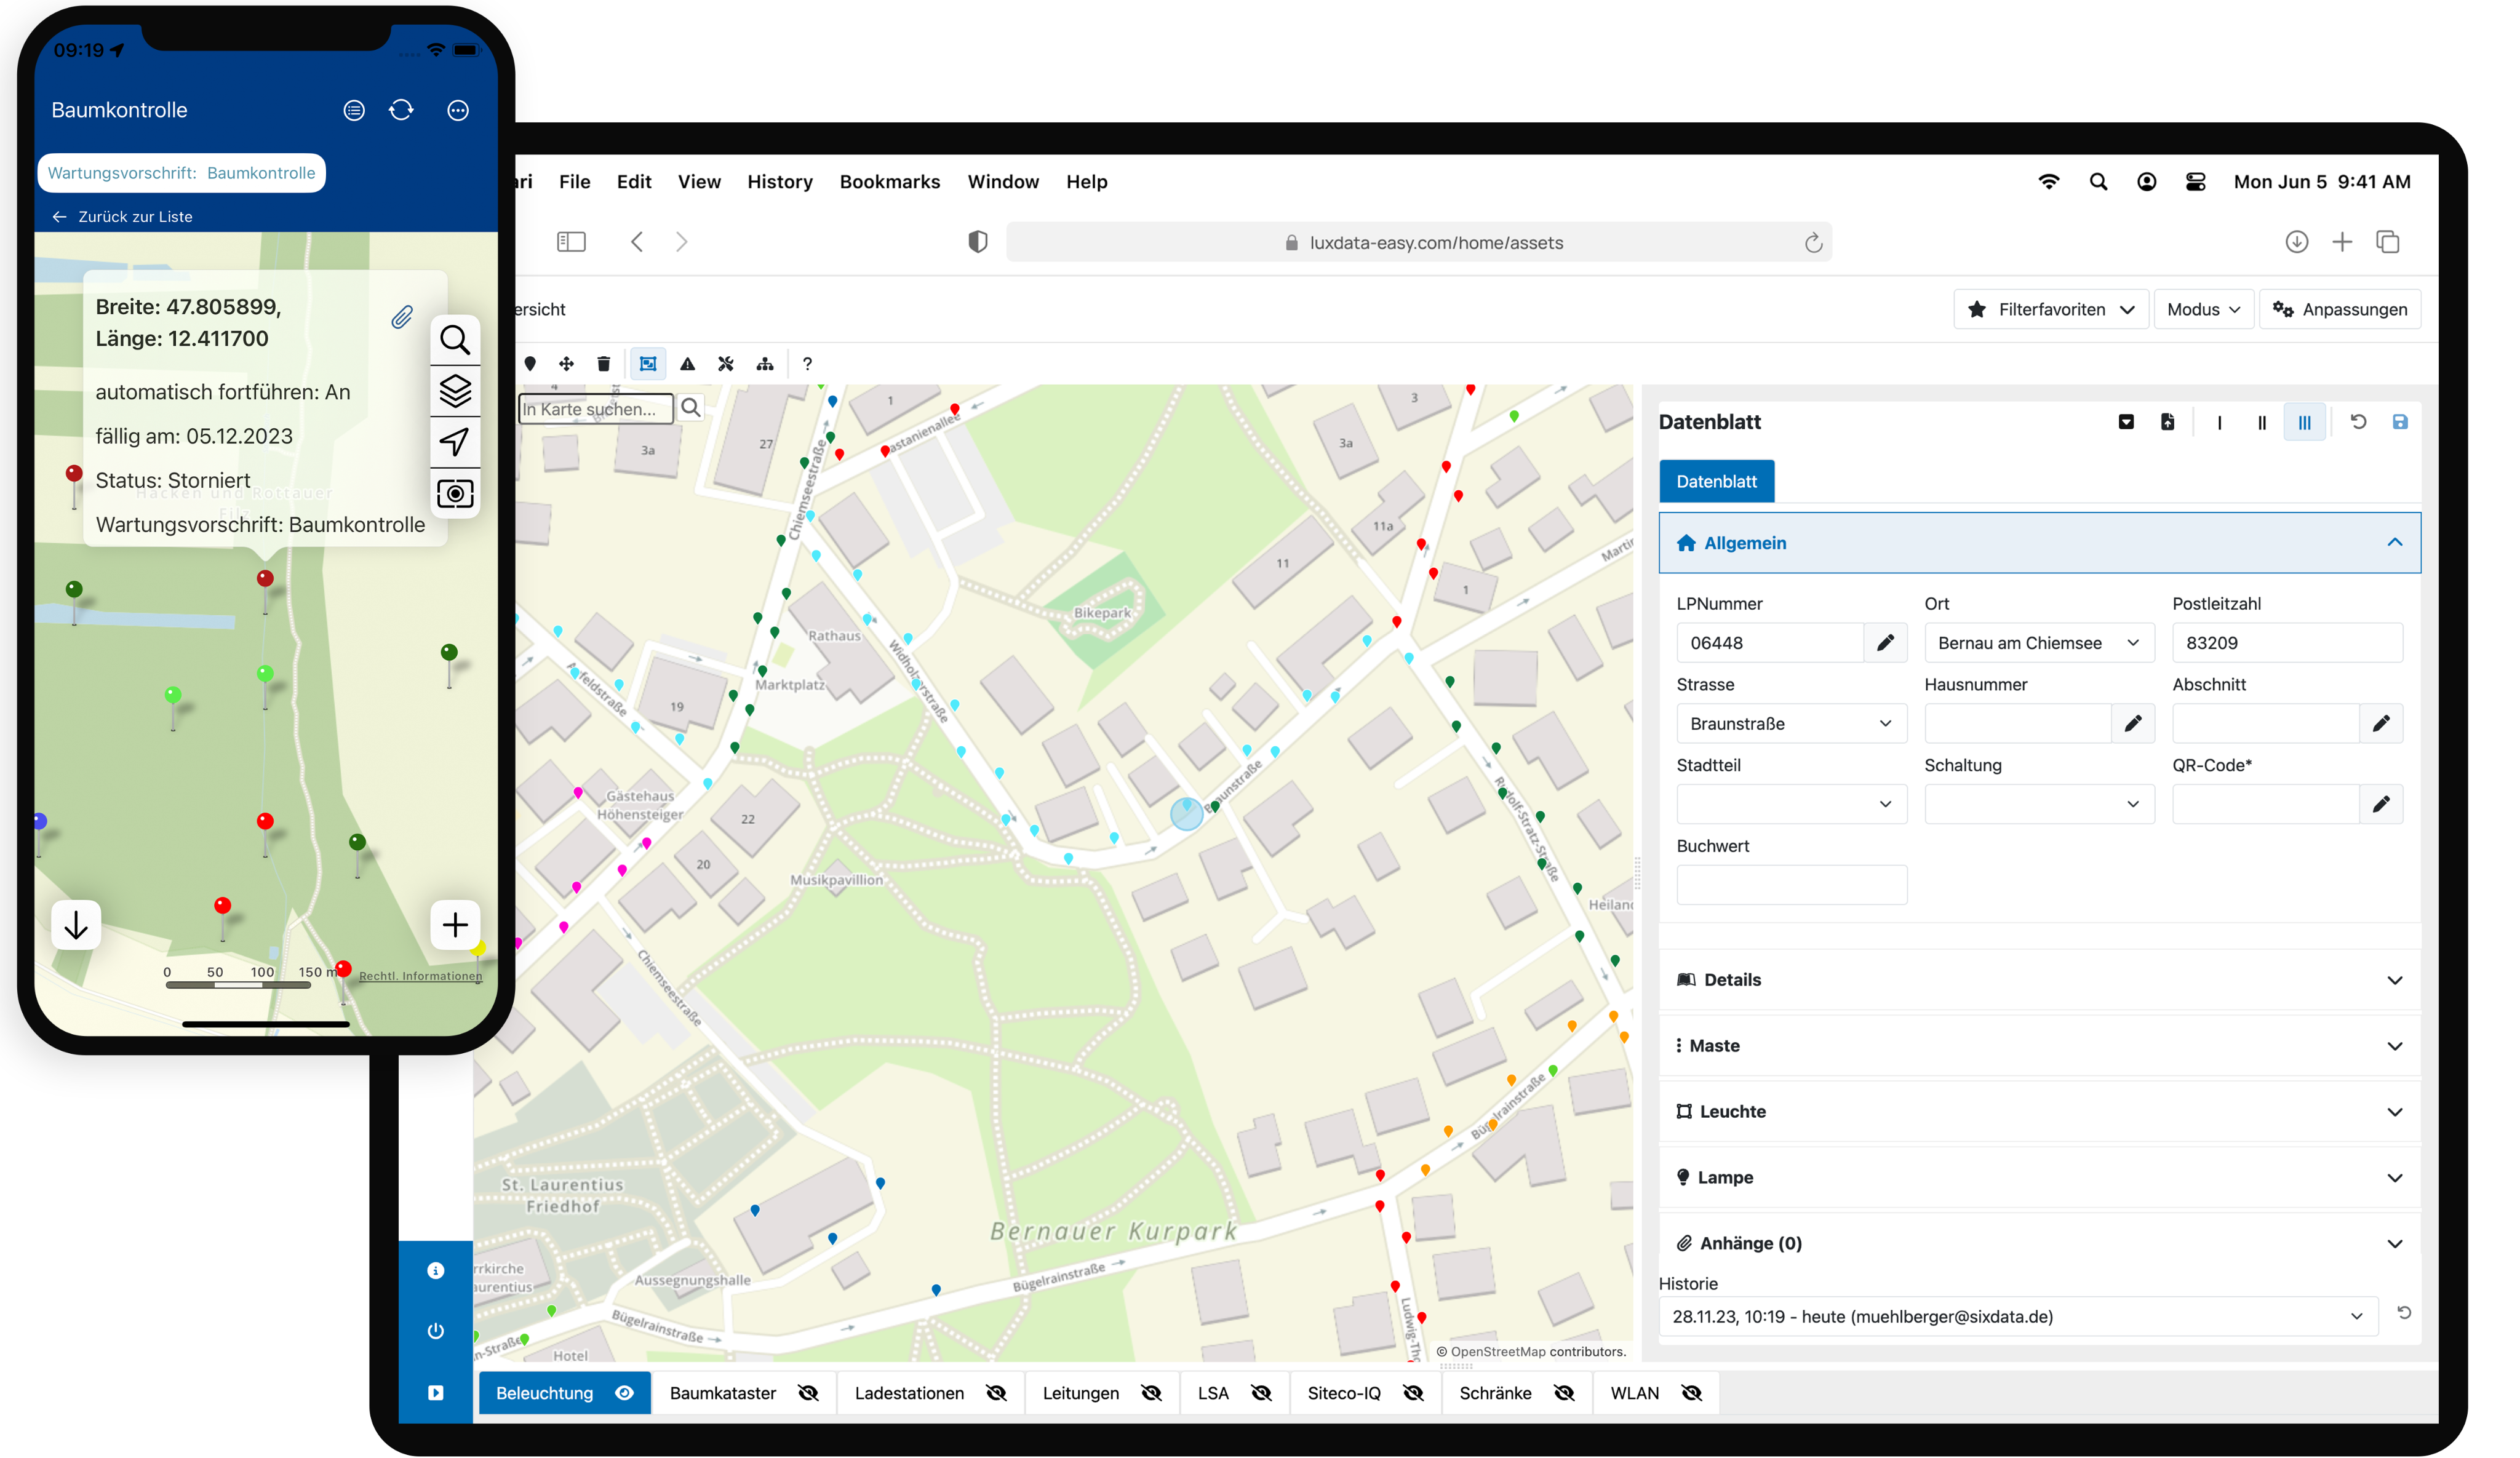This screenshot has width=2520, height=1458.
Task: Enable visibility of the WLAN layer
Action: point(1691,1393)
